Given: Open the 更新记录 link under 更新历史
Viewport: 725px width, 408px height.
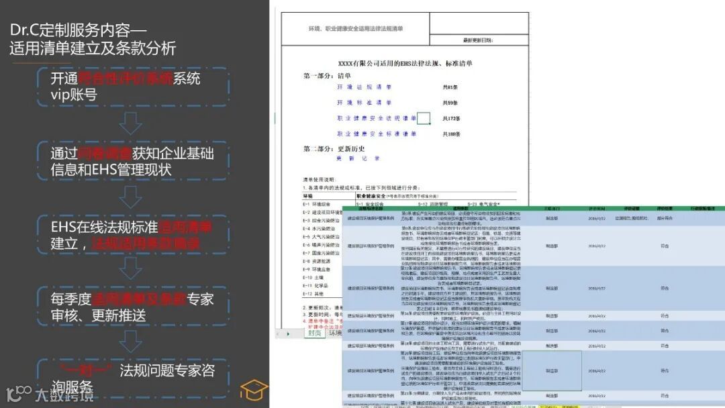Looking at the screenshot, I should (358, 158).
